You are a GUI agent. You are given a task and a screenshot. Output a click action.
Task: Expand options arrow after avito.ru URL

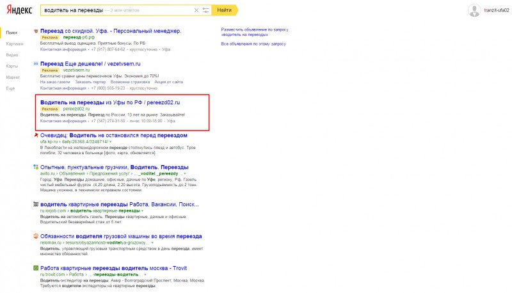185,173
